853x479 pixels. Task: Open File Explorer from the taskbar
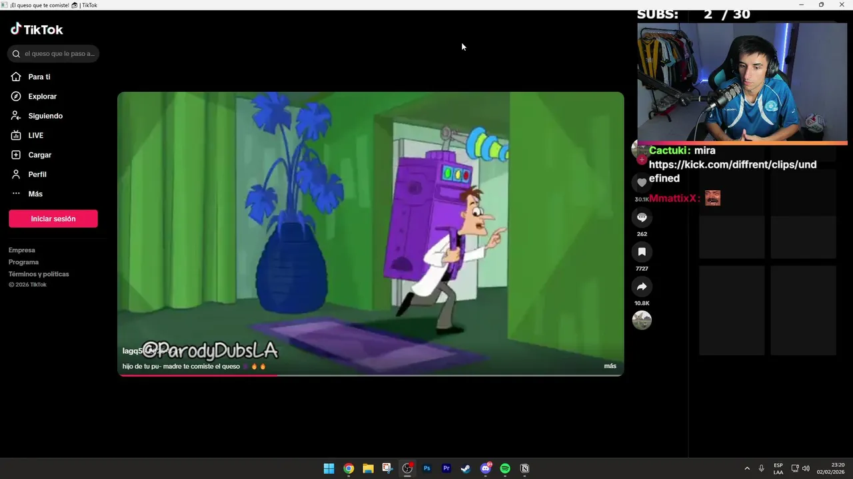(368, 468)
